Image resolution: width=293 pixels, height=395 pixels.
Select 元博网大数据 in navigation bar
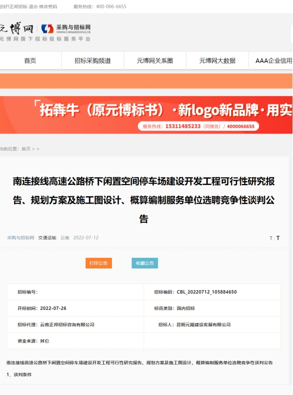(x=217, y=61)
